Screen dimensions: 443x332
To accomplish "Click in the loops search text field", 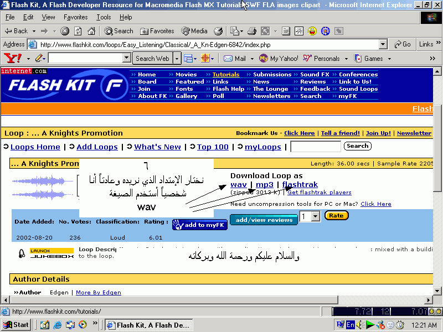I will coord(316,147).
